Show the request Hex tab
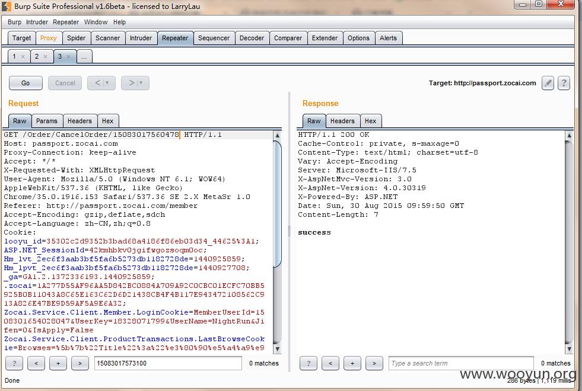This screenshot has height=391, width=582. click(x=107, y=121)
